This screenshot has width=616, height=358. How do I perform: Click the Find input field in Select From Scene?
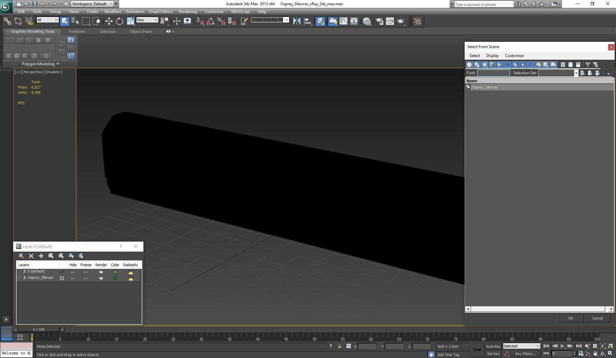pos(493,73)
